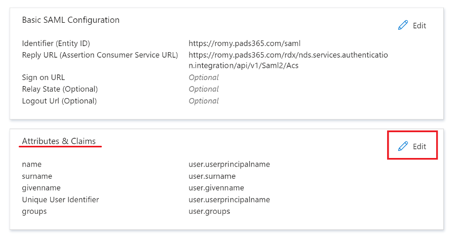Screen dimensions: 457x237
Task: Click the Reply URL Saml2/Acs value
Action: (x=288, y=60)
